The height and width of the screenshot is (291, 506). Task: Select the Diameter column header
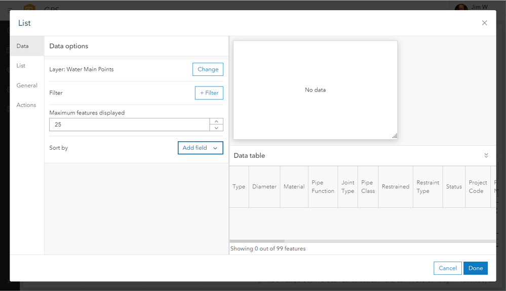(x=264, y=187)
